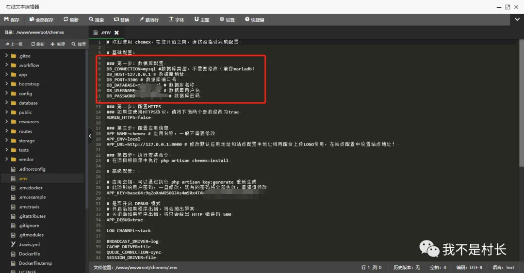Image resolution: width=524 pixels, height=273 pixels.
Task: Go up one level (上一级) in sidebar
Action: pos(14,44)
